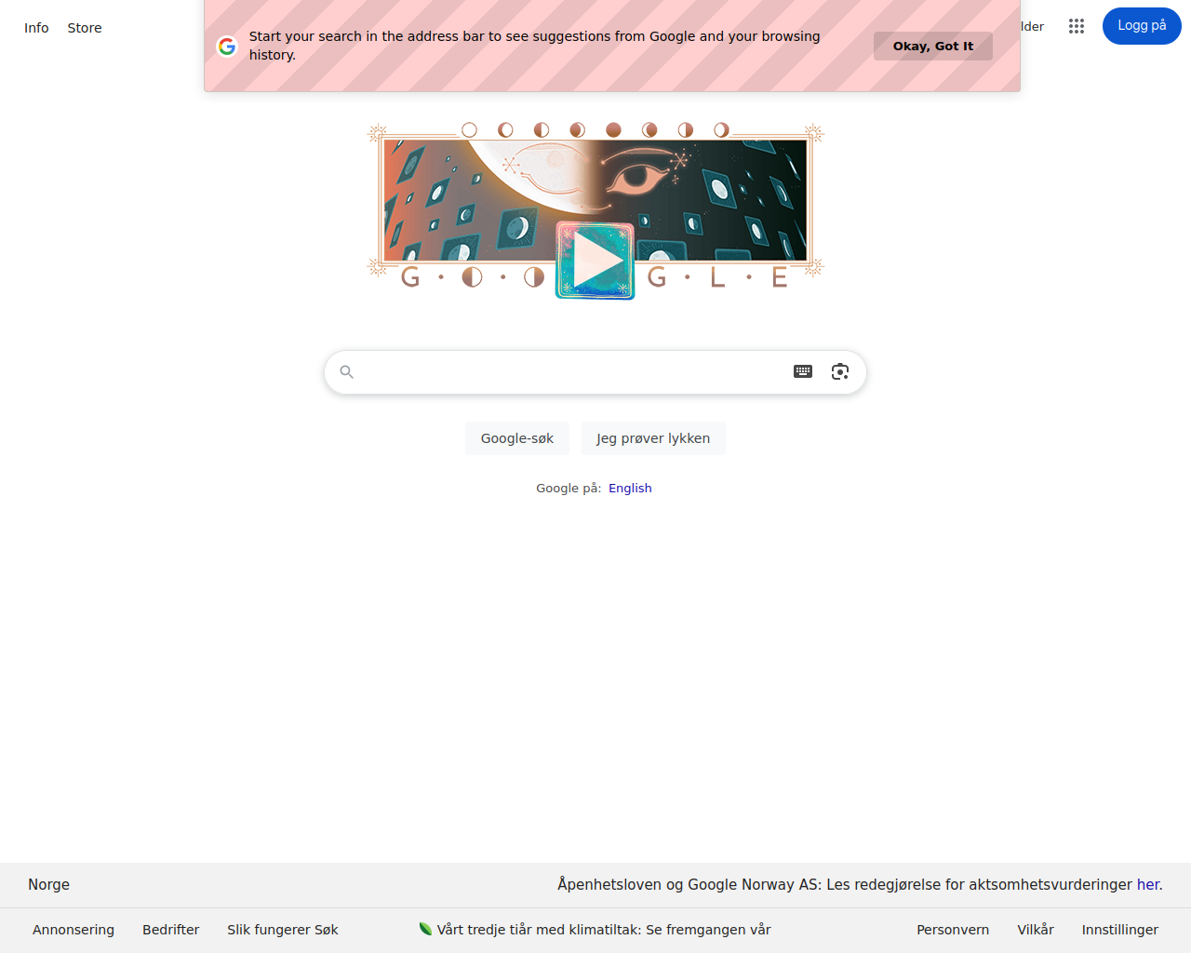Open the on-screen keyboard icon
The image size is (1191, 953).
coord(803,371)
